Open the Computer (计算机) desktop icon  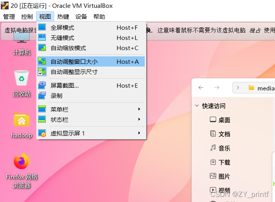pyautogui.click(x=22, y=37)
